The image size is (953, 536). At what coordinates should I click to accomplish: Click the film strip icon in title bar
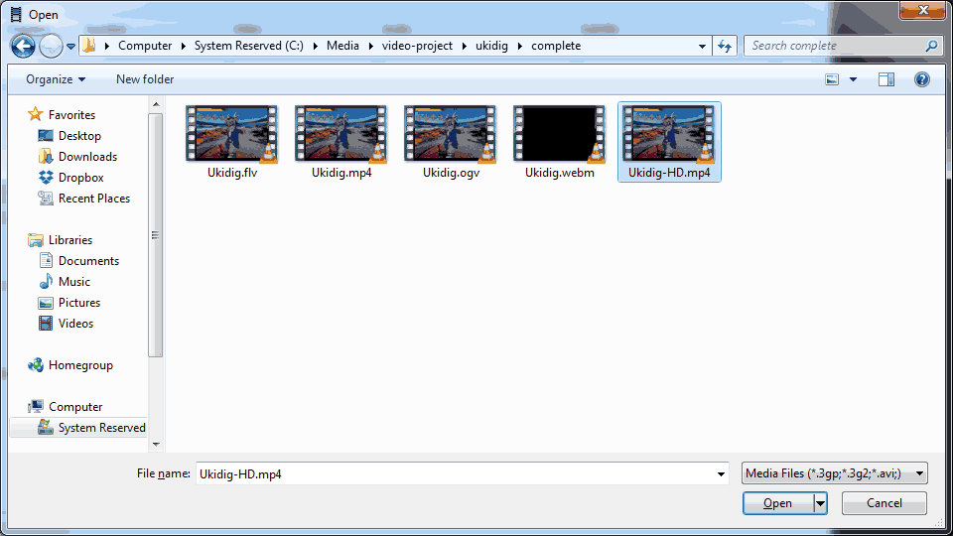pyautogui.click(x=17, y=15)
